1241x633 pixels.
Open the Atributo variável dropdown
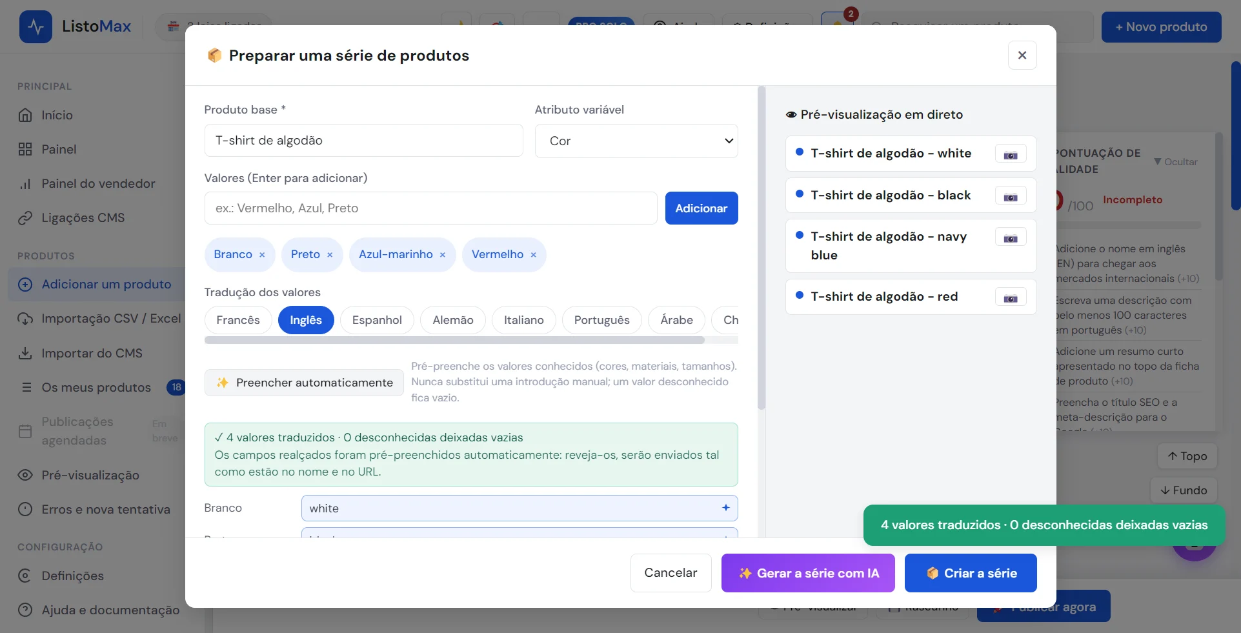pyautogui.click(x=636, y=141)
